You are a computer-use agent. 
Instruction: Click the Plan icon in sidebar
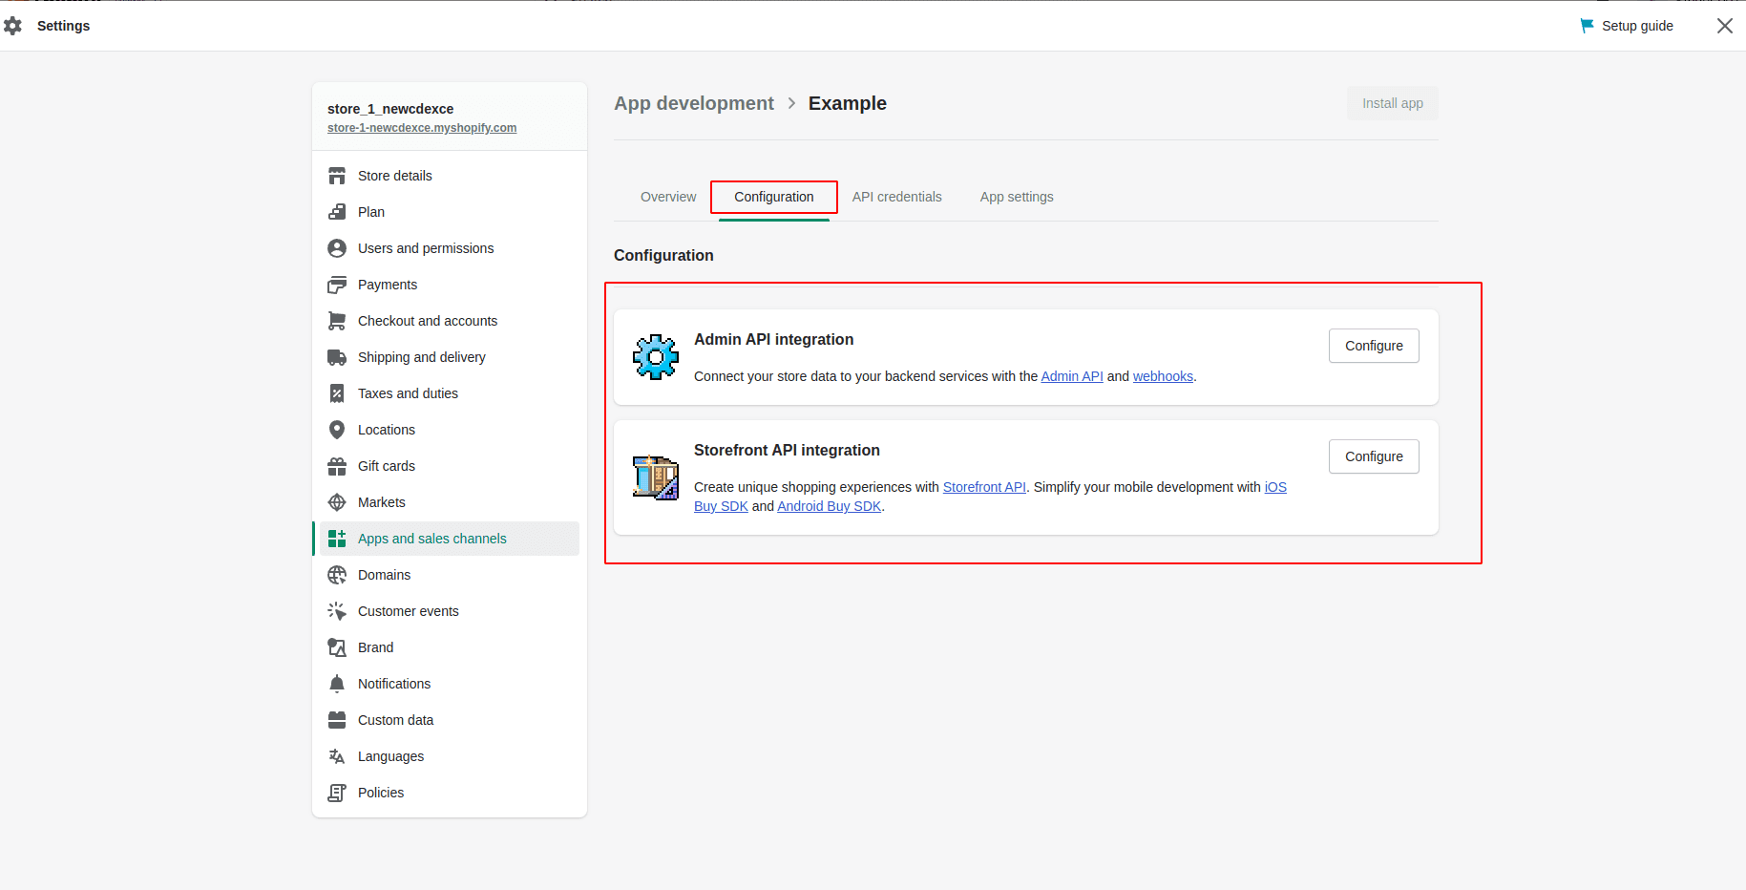(x=337, y=212)
